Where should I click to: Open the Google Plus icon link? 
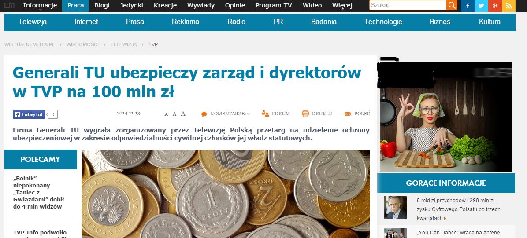[x=495, y=6]
